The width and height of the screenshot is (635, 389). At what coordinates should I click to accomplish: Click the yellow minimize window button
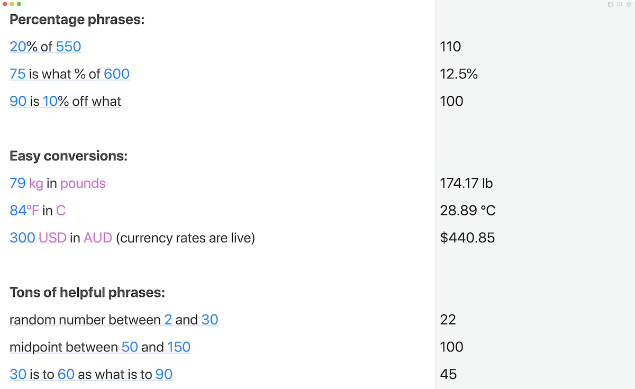12,4
